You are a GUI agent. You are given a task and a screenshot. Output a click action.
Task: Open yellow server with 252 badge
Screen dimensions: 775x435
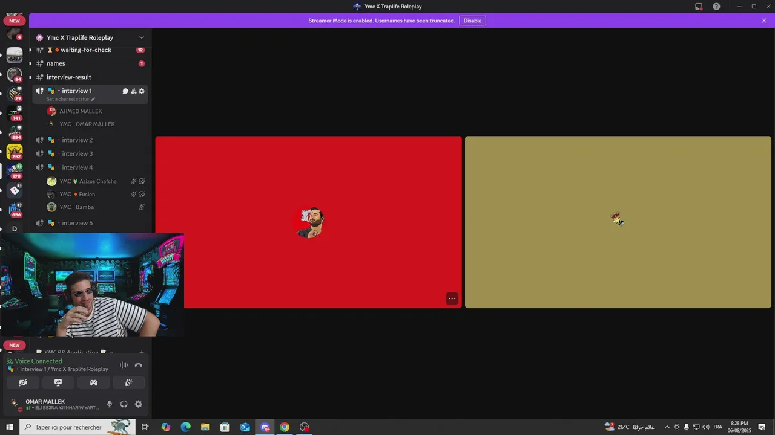click(x=15, y=152)
